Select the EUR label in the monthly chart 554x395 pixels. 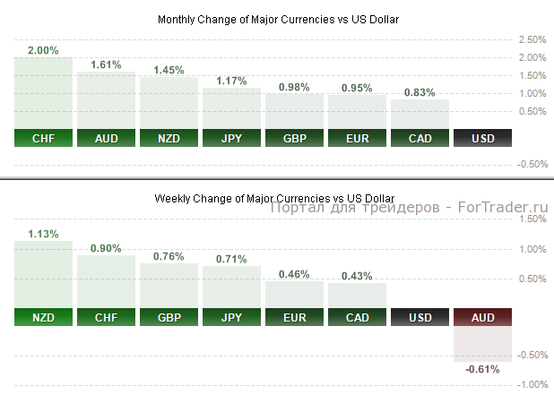(x=357, y=138)
